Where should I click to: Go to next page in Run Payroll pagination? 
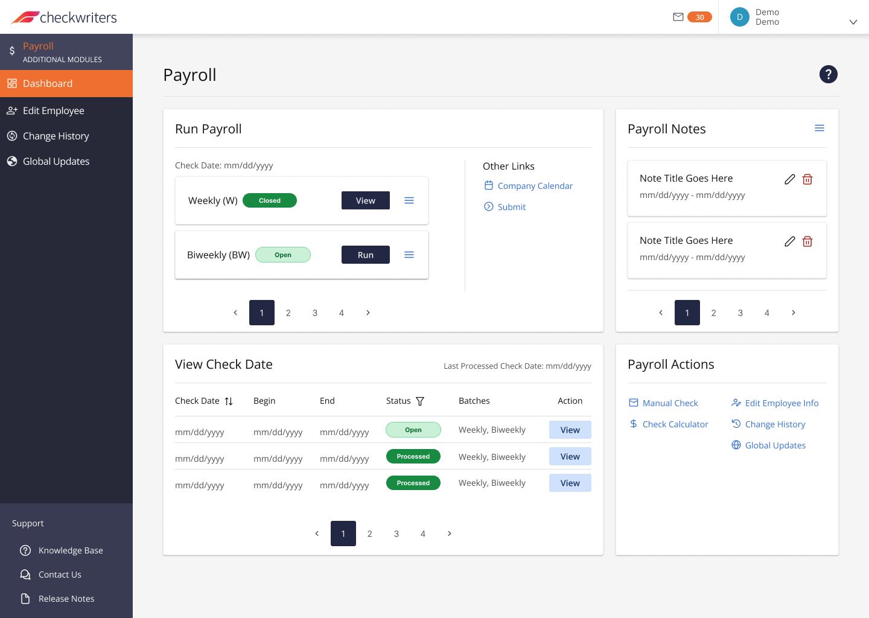(368, 313)
